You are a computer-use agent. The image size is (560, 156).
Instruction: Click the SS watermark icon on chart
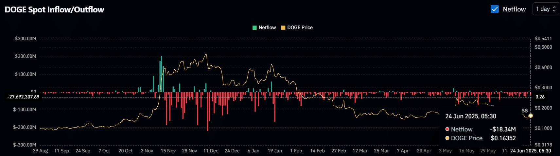[525, 111]
